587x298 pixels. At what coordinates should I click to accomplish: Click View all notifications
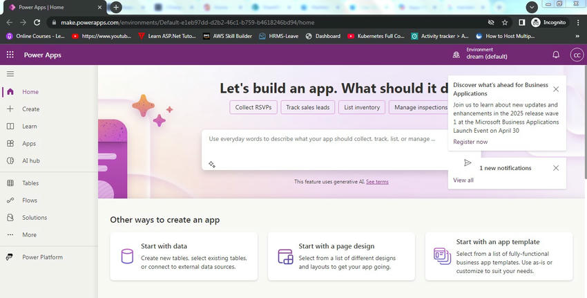463,180
